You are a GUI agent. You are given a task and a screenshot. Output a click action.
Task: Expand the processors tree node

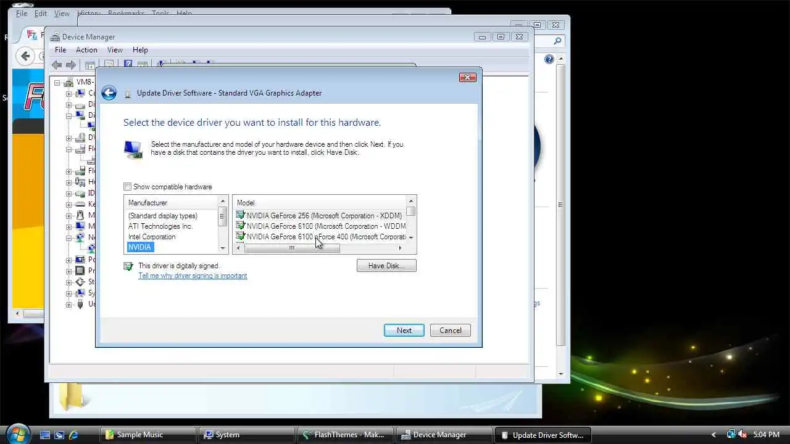point(69,271)
